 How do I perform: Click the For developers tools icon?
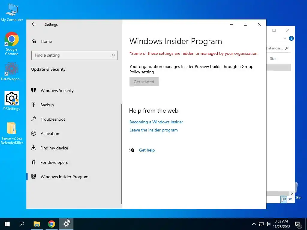click(34, 162)
